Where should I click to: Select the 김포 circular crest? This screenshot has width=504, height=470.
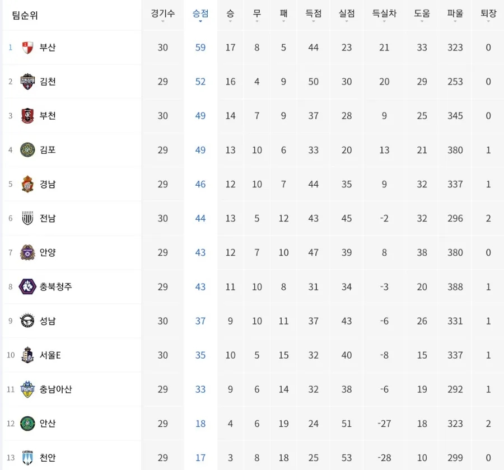(x=27, y=150)
